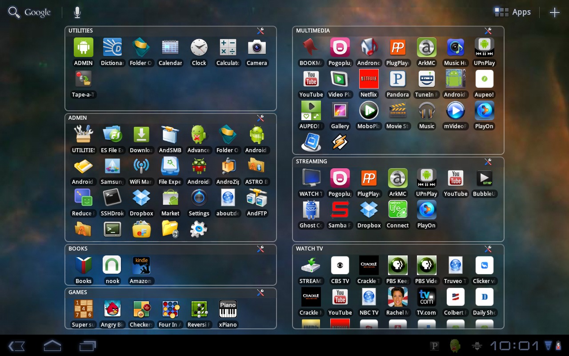Open the ASTRO app in ADMIN
Screen dimensions: 569x356
coord(257,171)
